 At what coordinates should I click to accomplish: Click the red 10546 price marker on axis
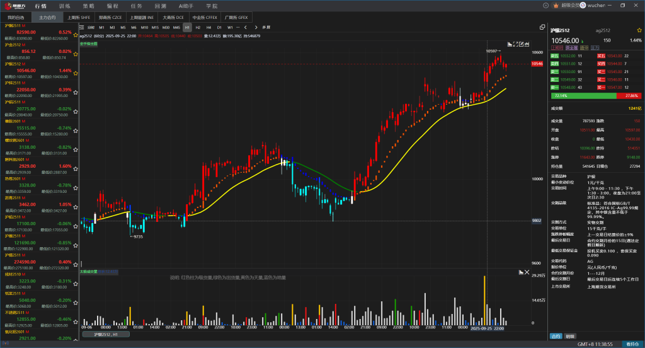pyautogui.click(x=537, y=64)
